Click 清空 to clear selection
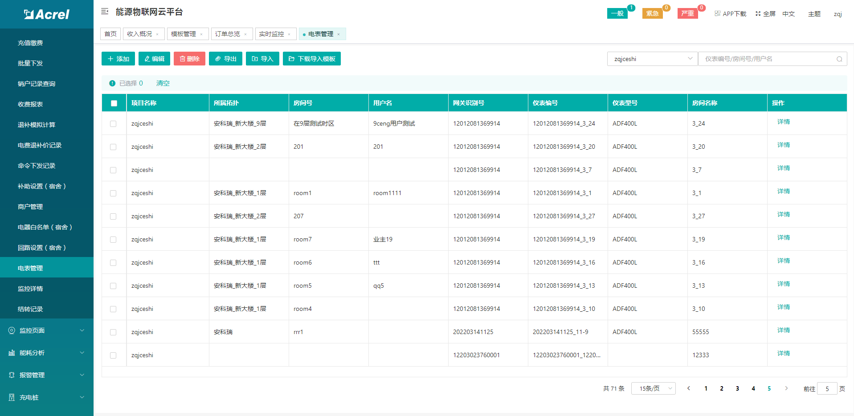Image resolution: width=854 pixels, height=416 pixels. coord(163,83)
